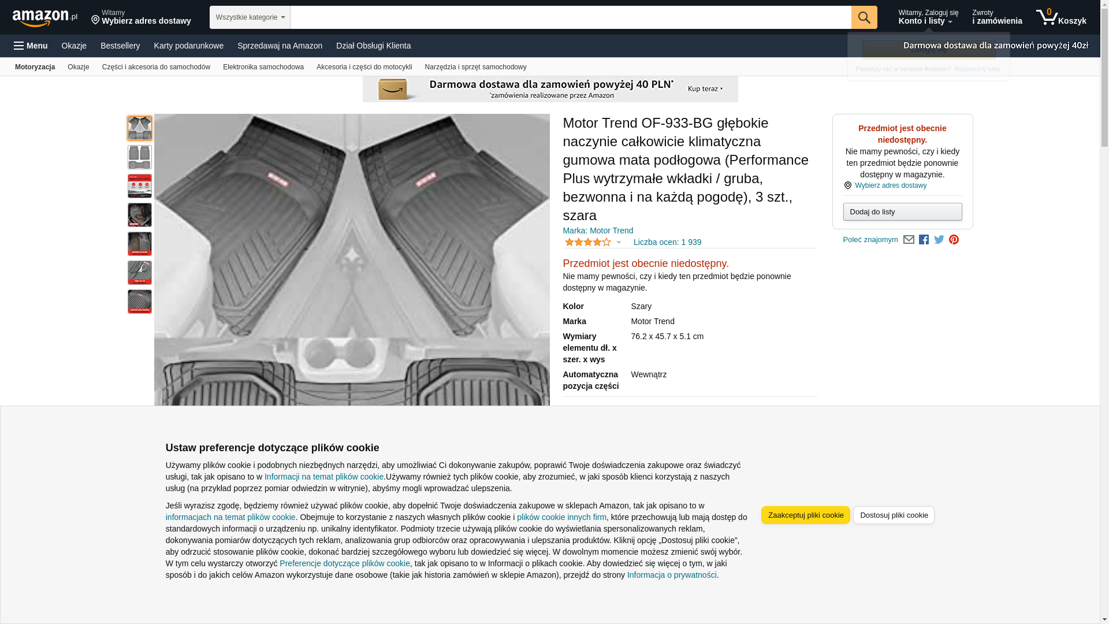The height and width of the screenshot is (624, 1109).
Task: Select the third product thumbnail image
Action: coord(139,186)
